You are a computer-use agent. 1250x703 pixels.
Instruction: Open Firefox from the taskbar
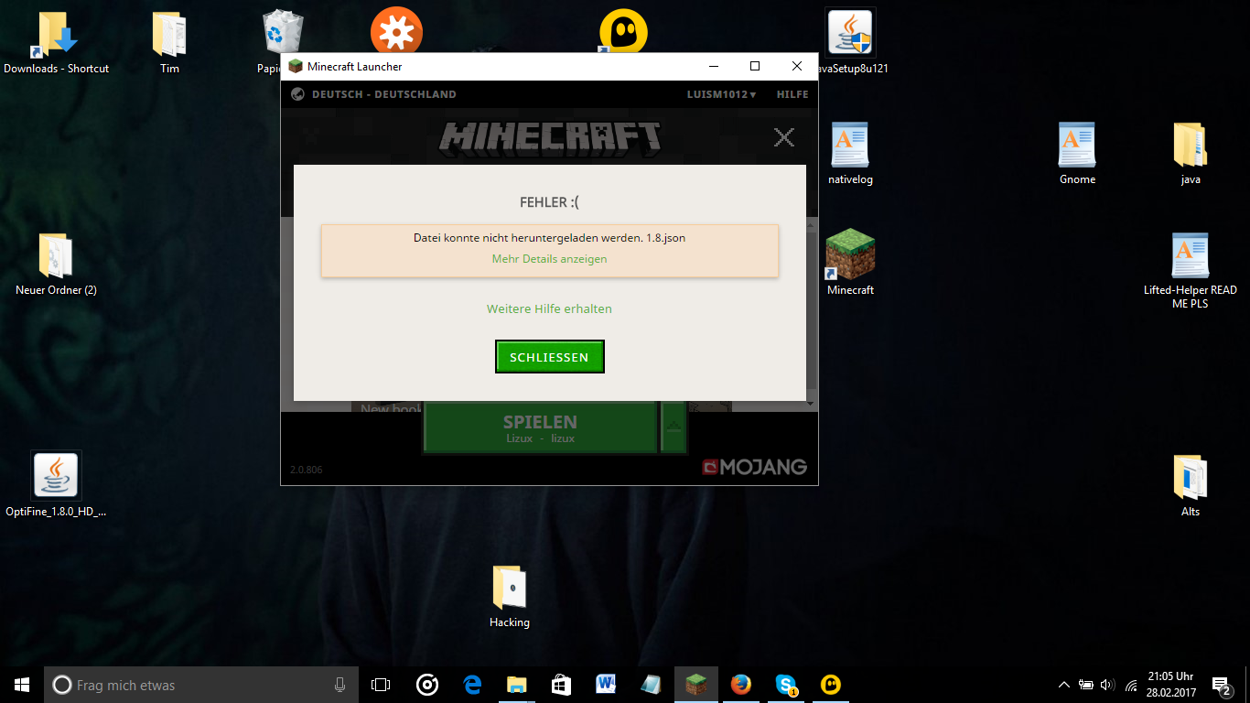pos(741,685)
